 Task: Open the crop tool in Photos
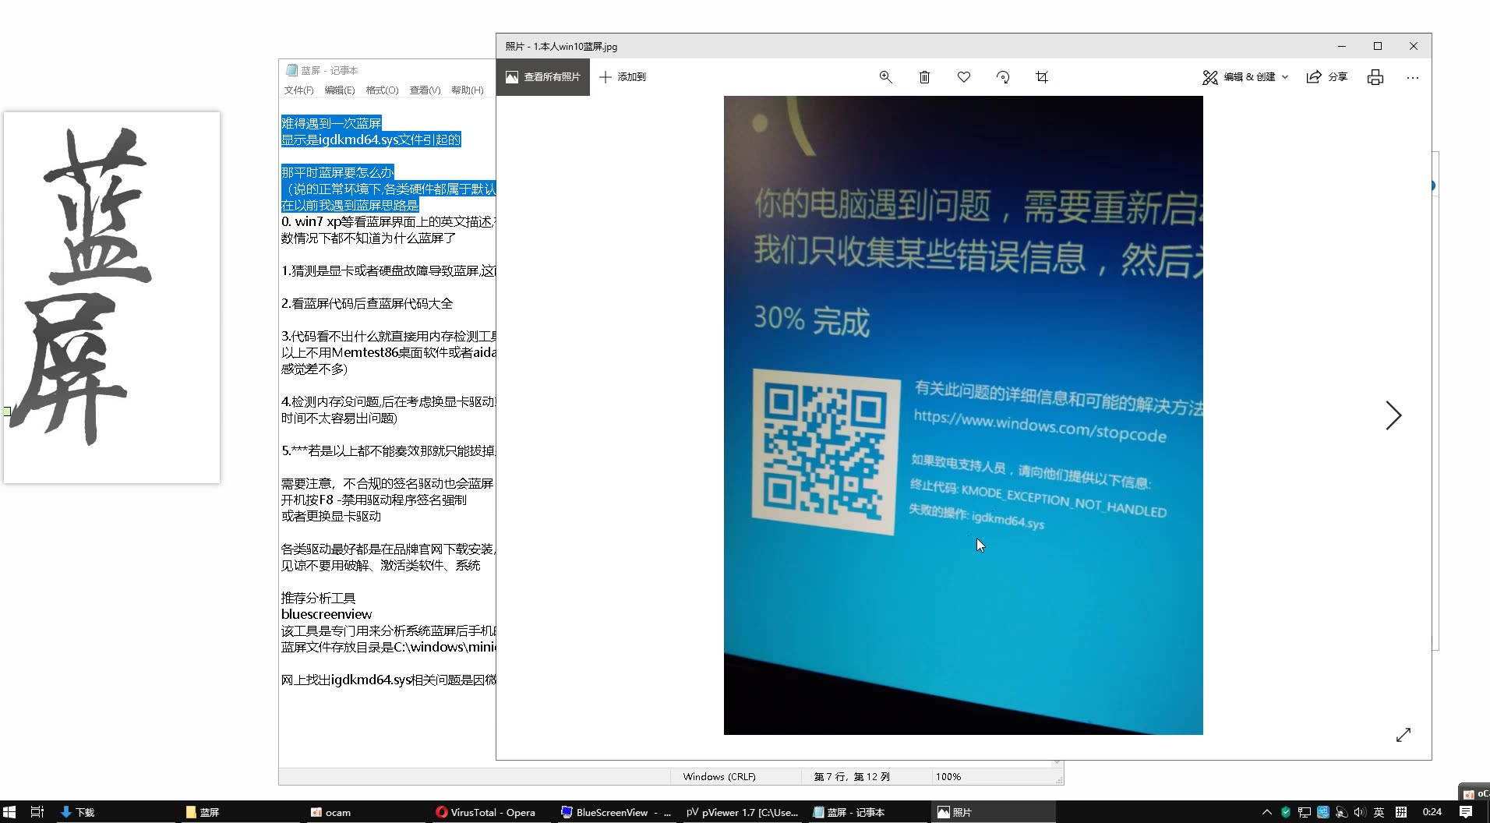pyautogui.click(x=1042, y=77)
